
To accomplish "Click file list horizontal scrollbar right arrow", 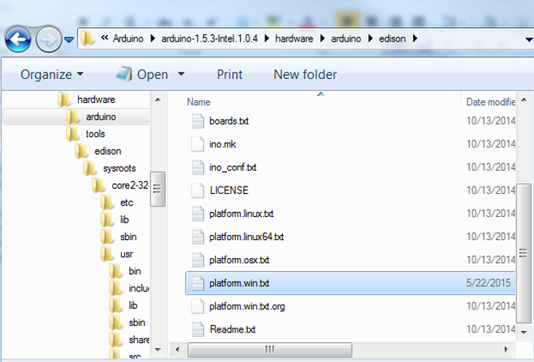I will (506, 349).
